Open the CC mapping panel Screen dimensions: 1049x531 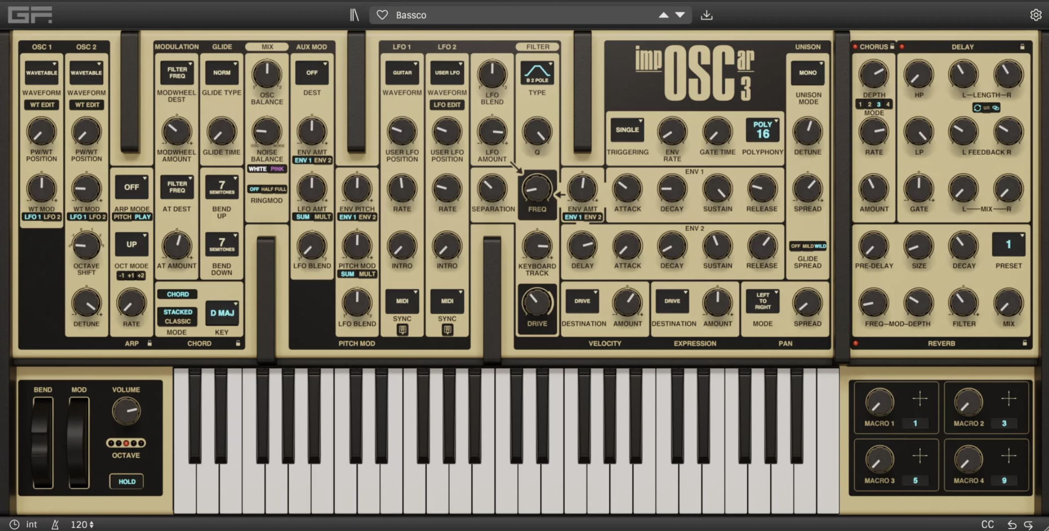click(987, 524)
